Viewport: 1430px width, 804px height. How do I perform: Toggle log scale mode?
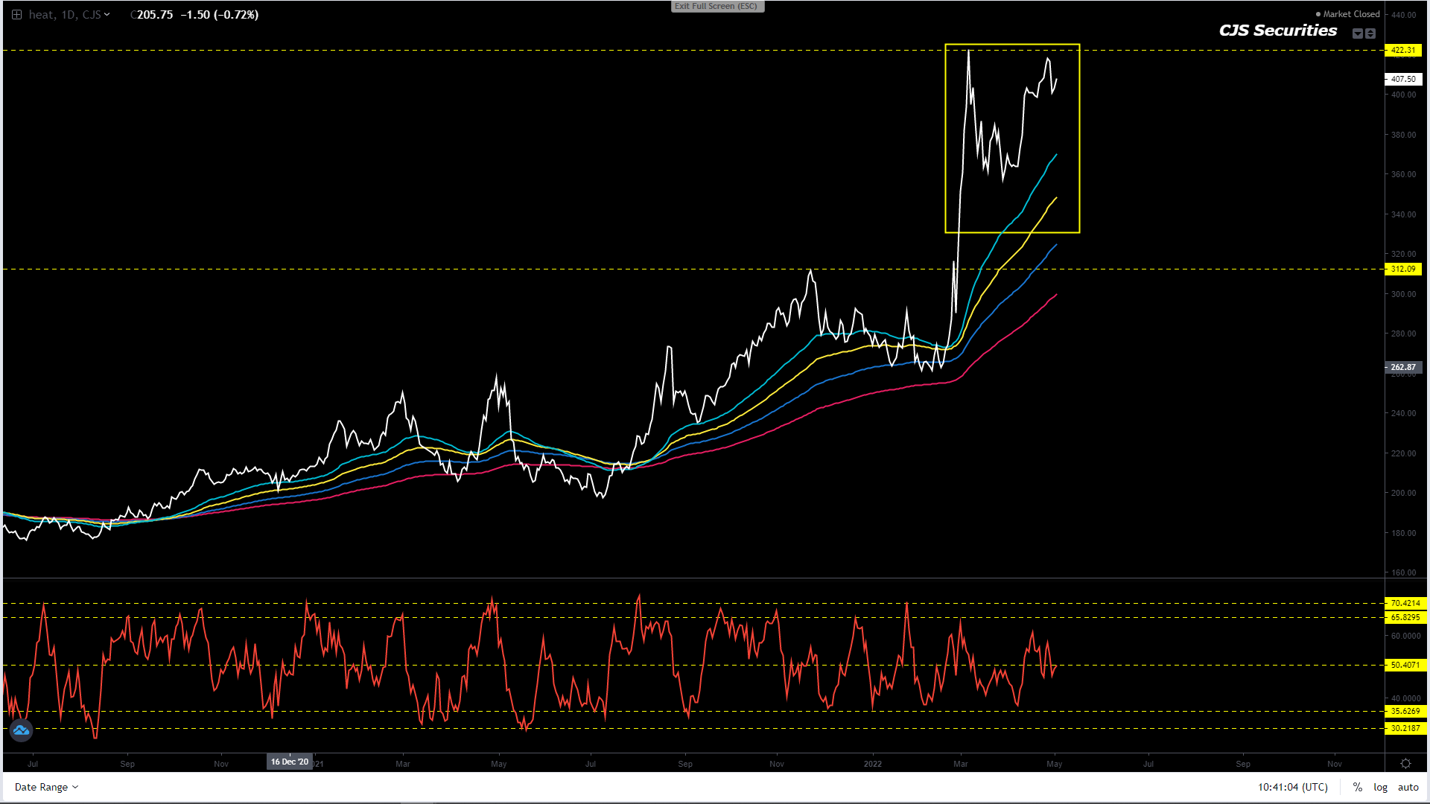click(1380, 787)
